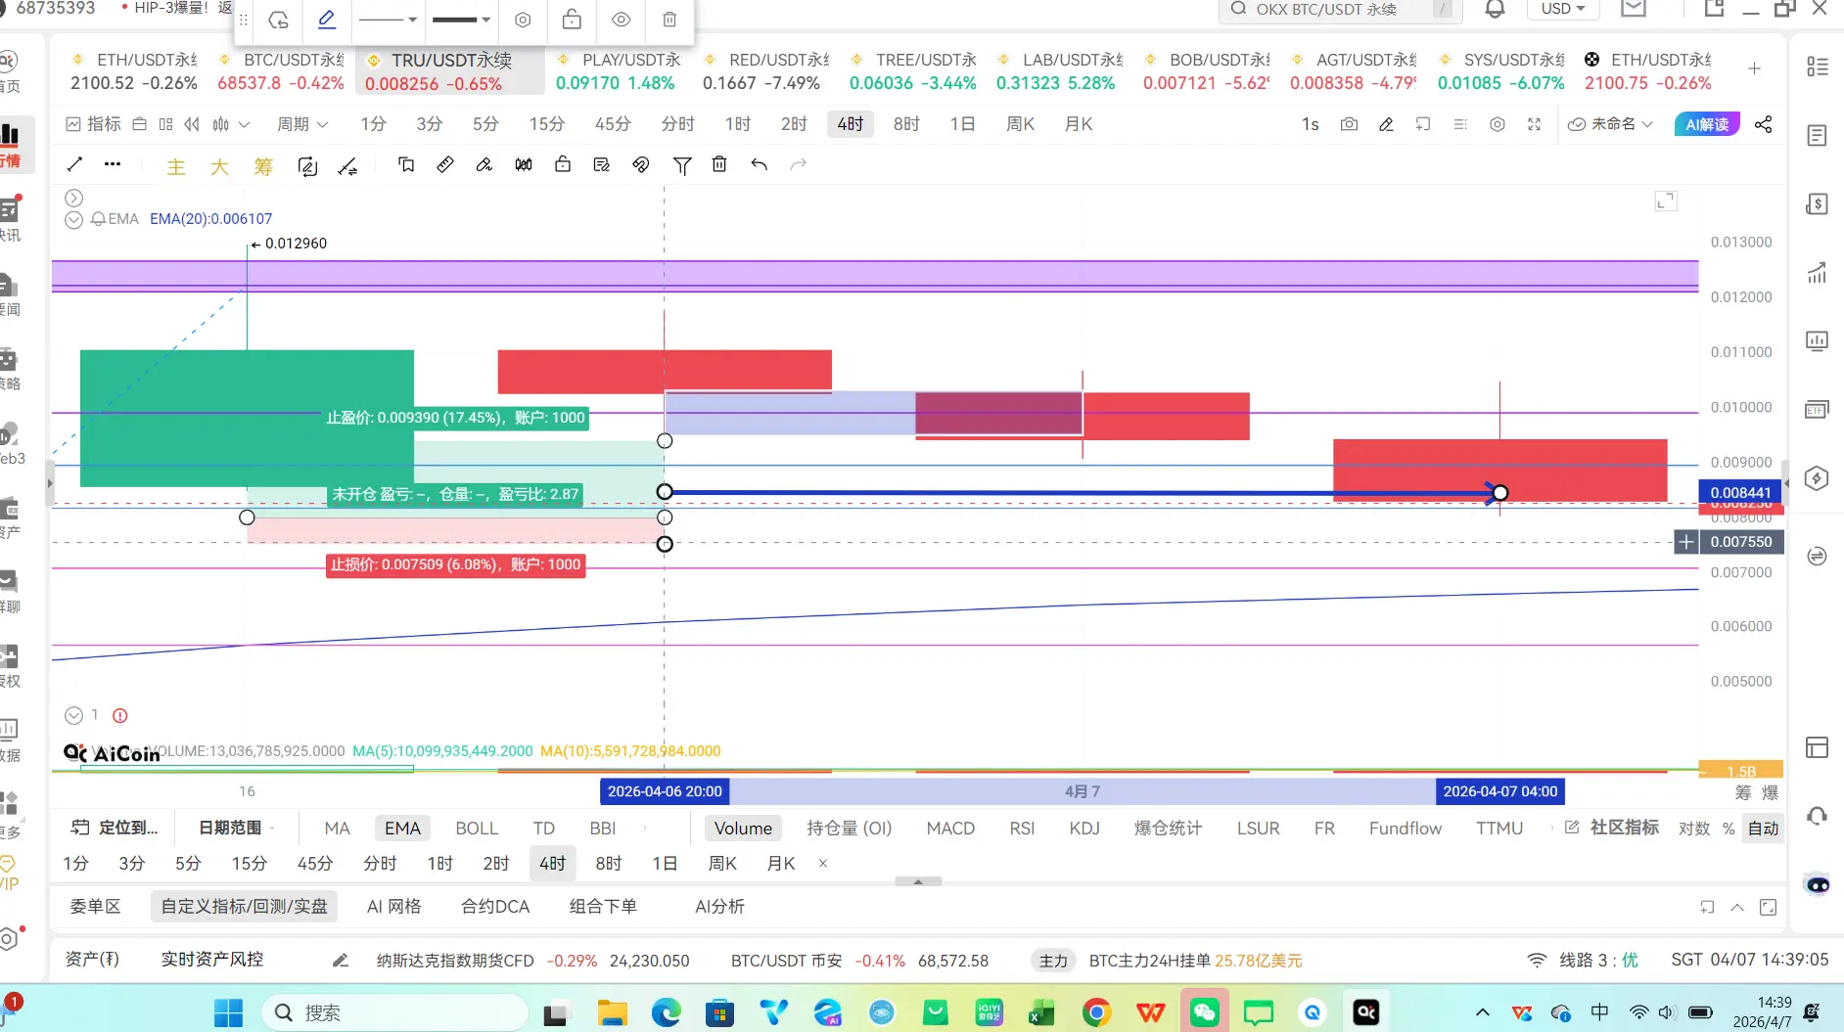This screenshot has width=1844, height=1032.
Task: Select the 1日 timeframe in top bar
Action: pyautogui.click(x=962, y=124)
